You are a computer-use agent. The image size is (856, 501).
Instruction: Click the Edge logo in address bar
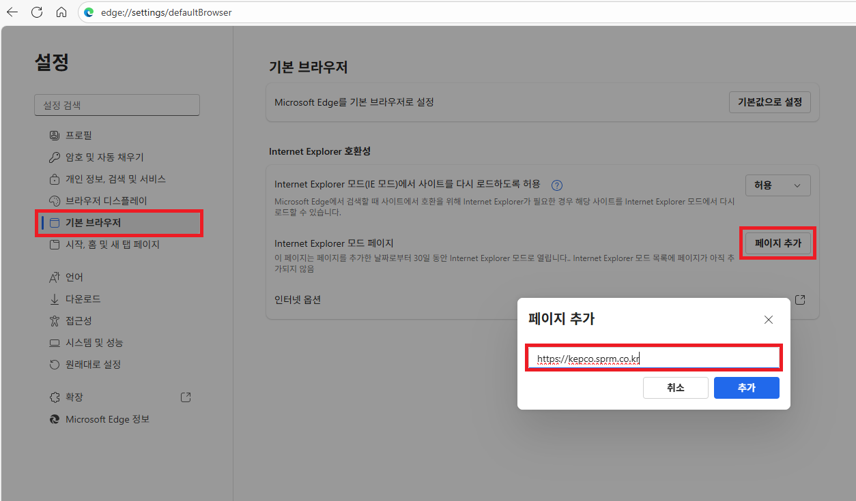[x=89, y=12]
